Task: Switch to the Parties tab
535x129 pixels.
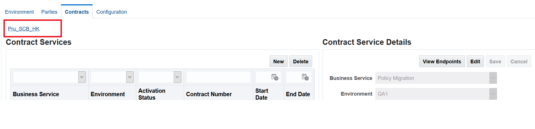Action: (49, 12)
